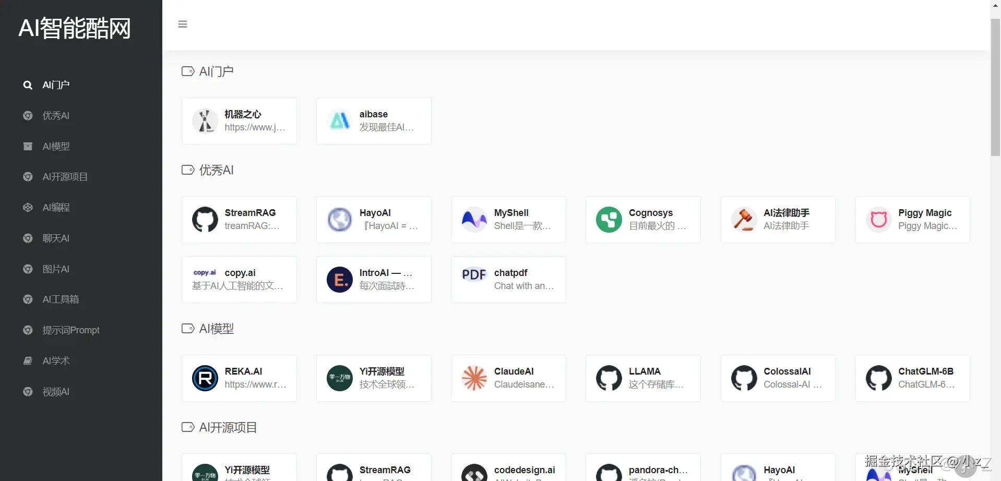This screenshot has width=1001, height=481.
Task: Click the REKA.AI URL text https://www.r…
Action: click(x=255, y=384)
